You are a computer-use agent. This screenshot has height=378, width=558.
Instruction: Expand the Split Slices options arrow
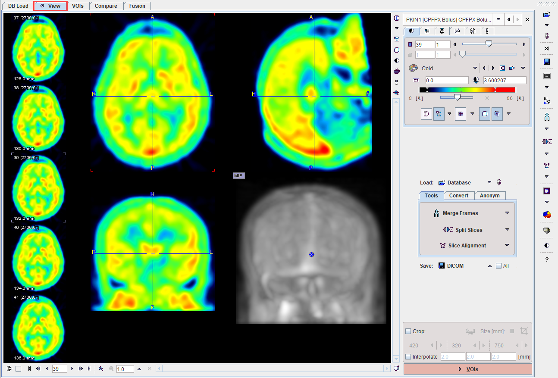coord(507,230)
